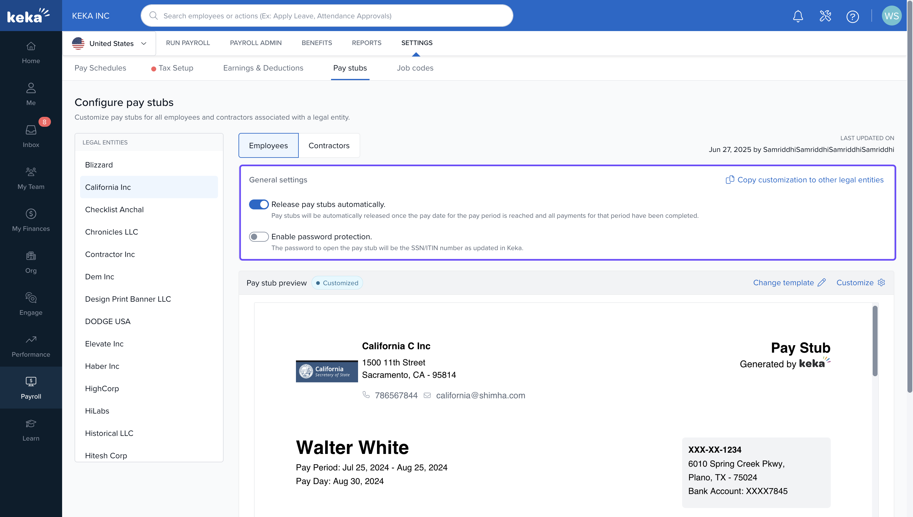Click the Org sidebar icon
Screen dimensions: 913x517
(x=31, y=262)
